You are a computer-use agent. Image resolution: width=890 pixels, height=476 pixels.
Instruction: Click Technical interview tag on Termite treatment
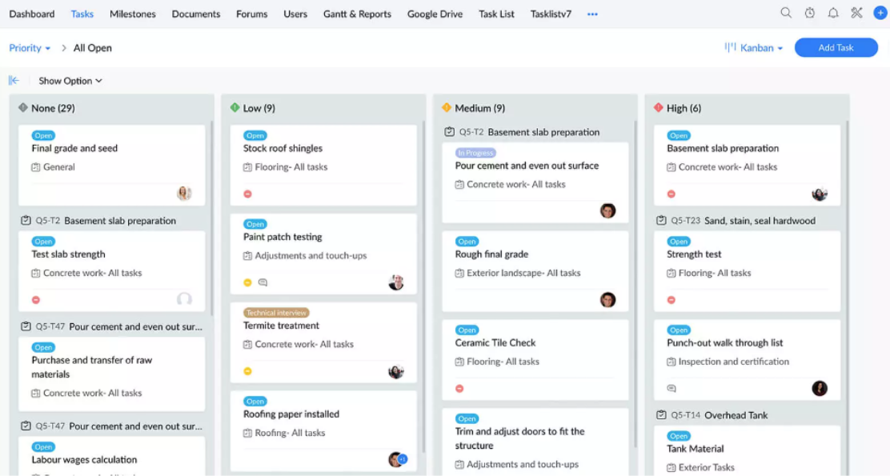(276, 313)
